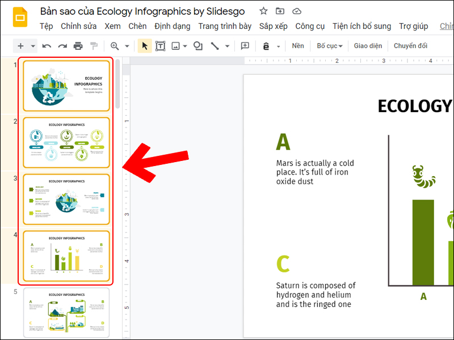The image size is (454, 340).
Task: Star this presentation
Action: pyautogui.click(x=263, y=11)
